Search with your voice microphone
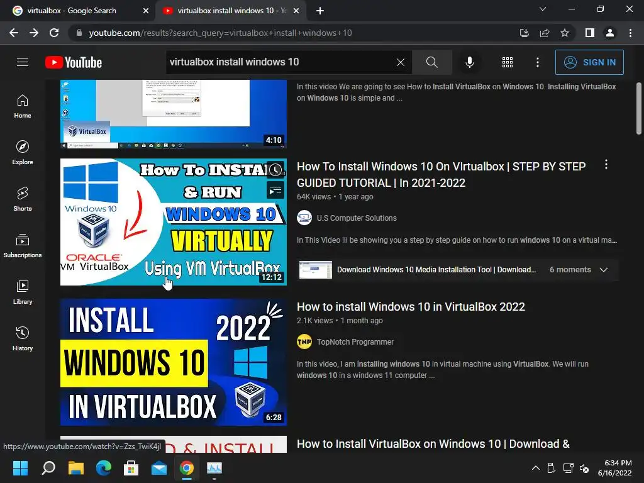The image size is (644, 483). point(469,62)
